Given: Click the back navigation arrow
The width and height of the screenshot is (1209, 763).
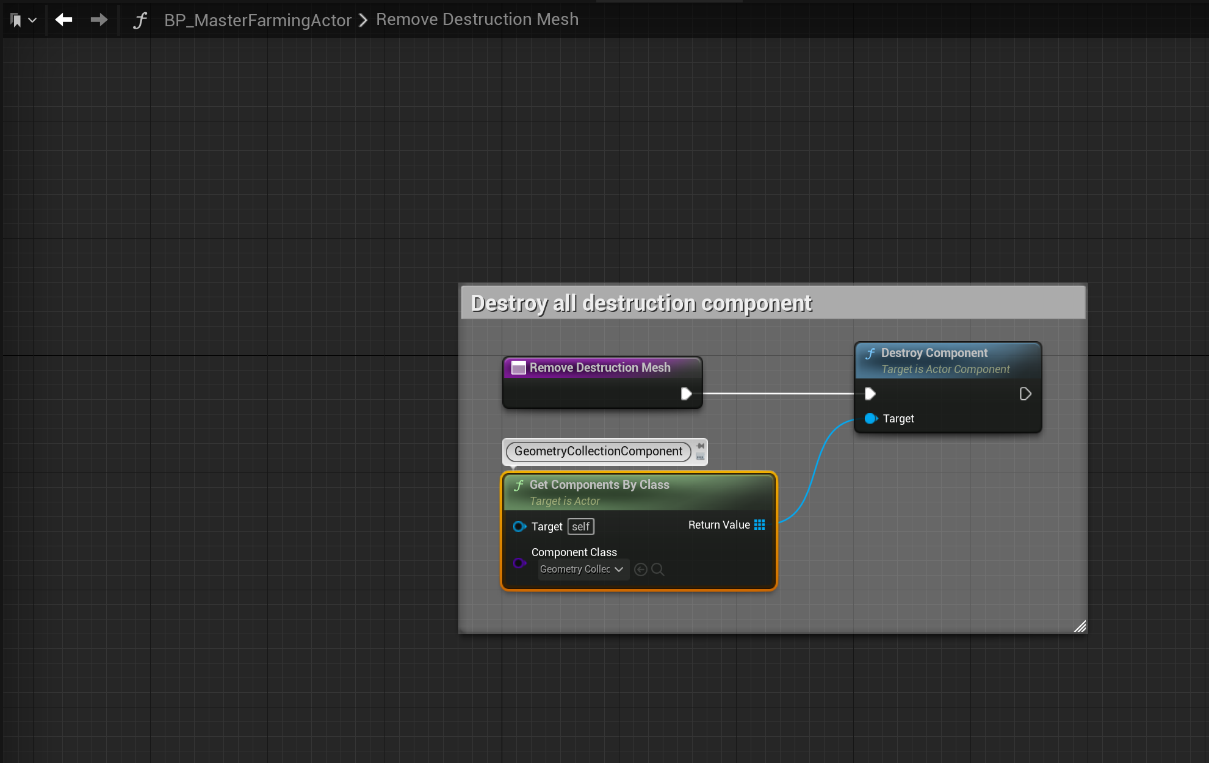Looking at the screenshot, I should [63, 20].
